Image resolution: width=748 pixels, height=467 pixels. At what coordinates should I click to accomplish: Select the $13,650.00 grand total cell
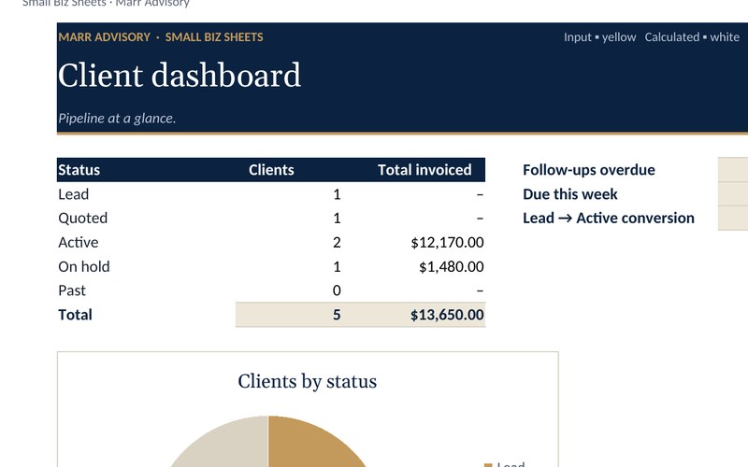pyautogui.click(x=414, y=315)
